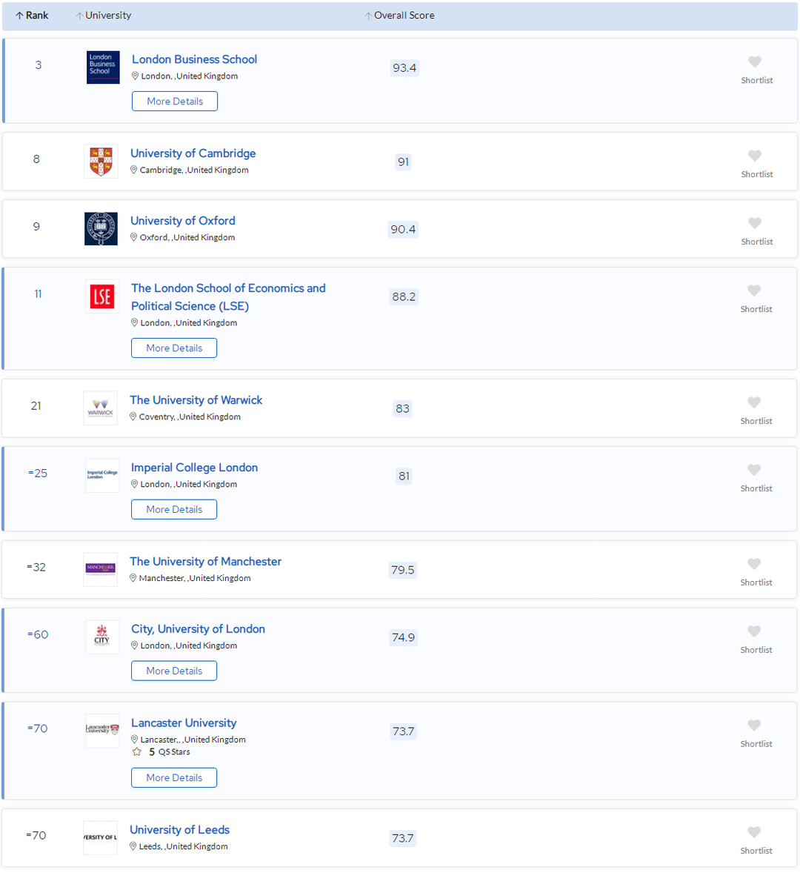Click the heart icon for University of Oxford
The image size is (800, 873).
click(x=754, y=224)
